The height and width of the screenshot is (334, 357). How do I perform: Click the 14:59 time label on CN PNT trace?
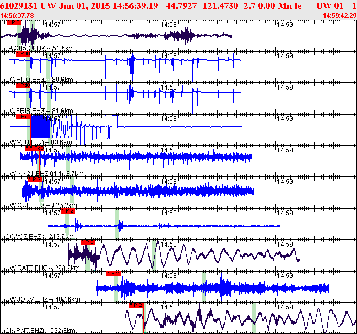[x=285, y=307]
